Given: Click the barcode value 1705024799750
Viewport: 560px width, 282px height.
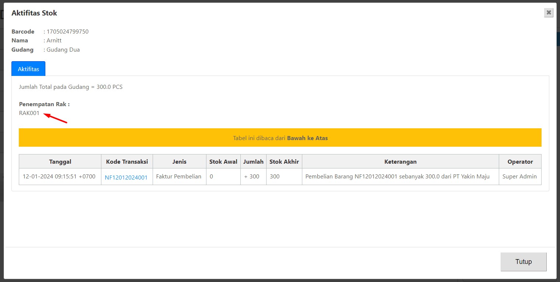Looking at the screenshot, I should pyautogui.click(x=67, y=32).
